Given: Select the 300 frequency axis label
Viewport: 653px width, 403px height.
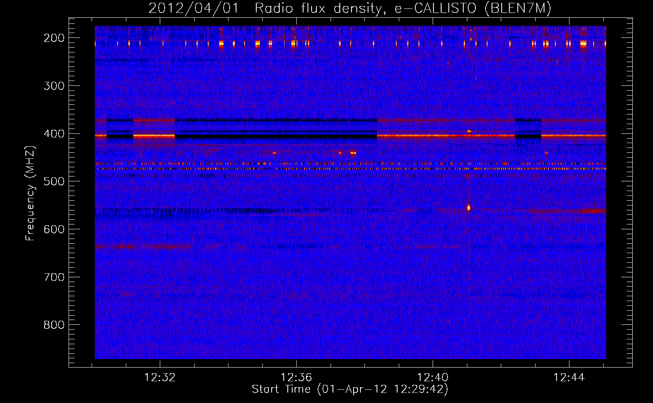Looking at the screenshot, I should 54,86.
